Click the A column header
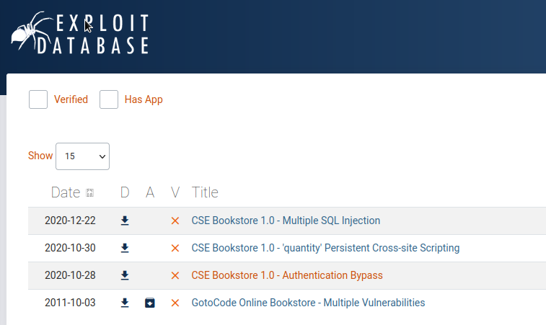The width and height of the screenshot is (546, 325). click(150, 192)
